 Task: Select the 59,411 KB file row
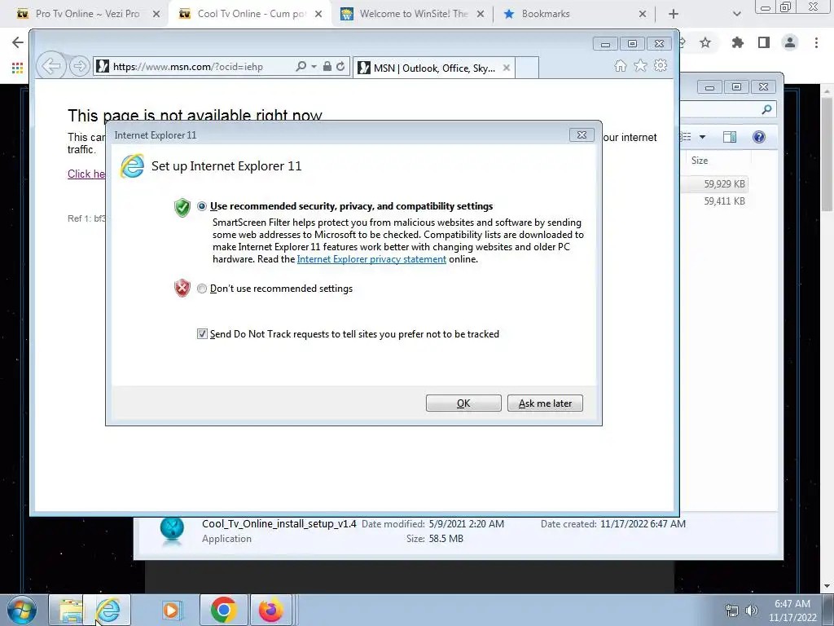(714, 201)
